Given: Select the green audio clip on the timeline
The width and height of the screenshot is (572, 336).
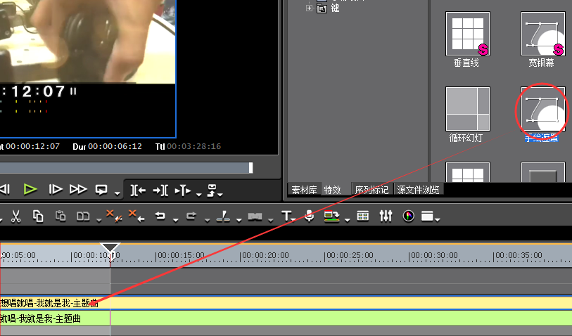Looking at the screenshot, I should [286, 318].
